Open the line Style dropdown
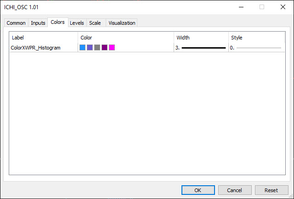Screen dimensions: 294x199 pyautogui.click(x=256, y=47)
